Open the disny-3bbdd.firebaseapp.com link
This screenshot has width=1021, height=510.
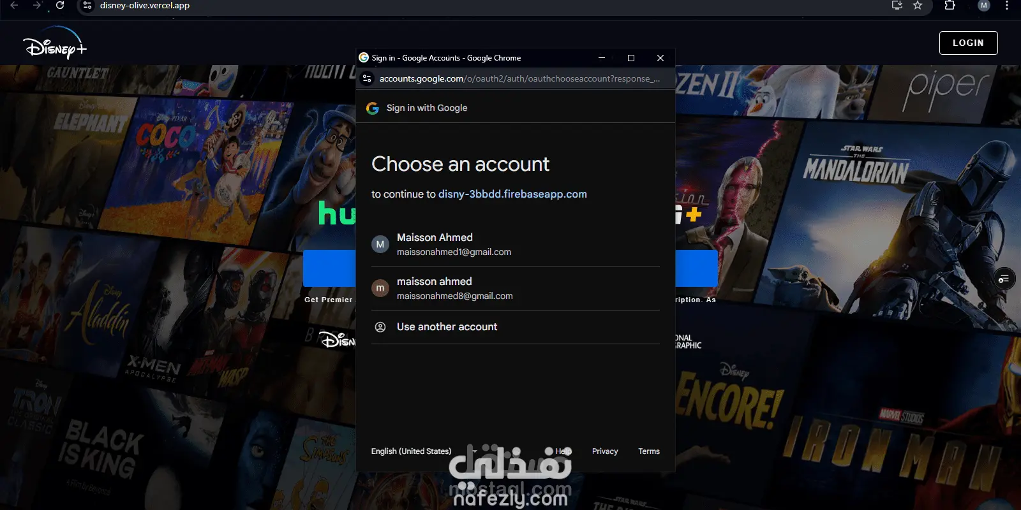[x=512, y=194]
